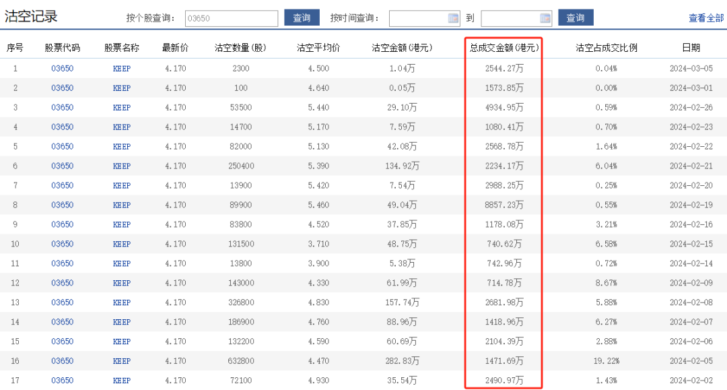Select the short amount 134.92万 cell
The width and height of the screenshot is (727, 390).
(x=402, y=166)
